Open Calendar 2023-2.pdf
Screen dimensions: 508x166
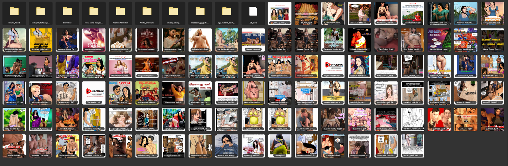coord(200,40)
